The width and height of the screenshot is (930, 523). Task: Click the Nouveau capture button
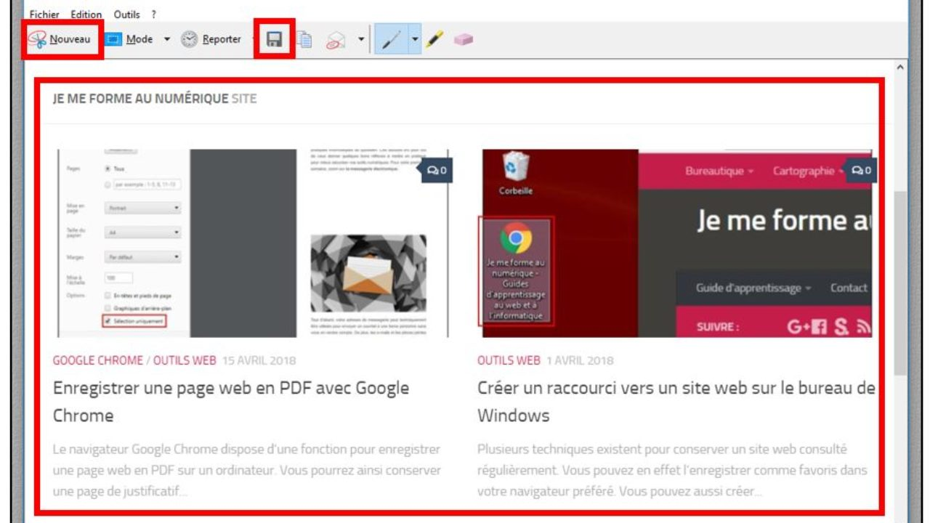(x=61, y=39)
